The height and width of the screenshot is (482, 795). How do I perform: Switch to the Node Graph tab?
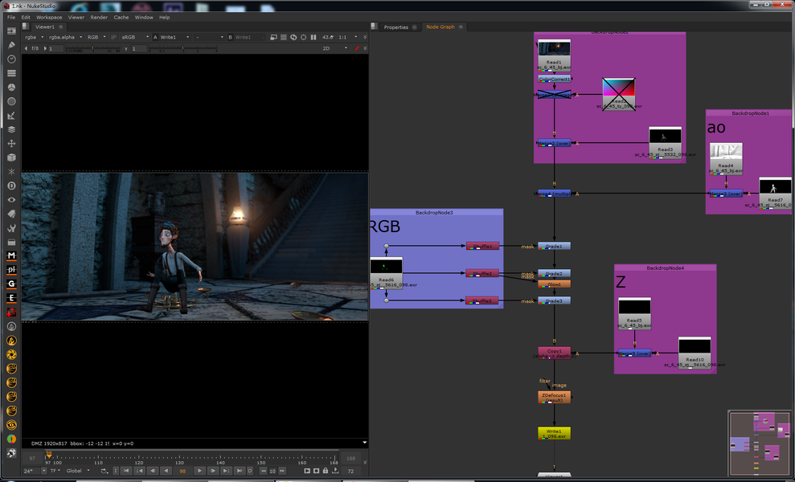point(440,27)
